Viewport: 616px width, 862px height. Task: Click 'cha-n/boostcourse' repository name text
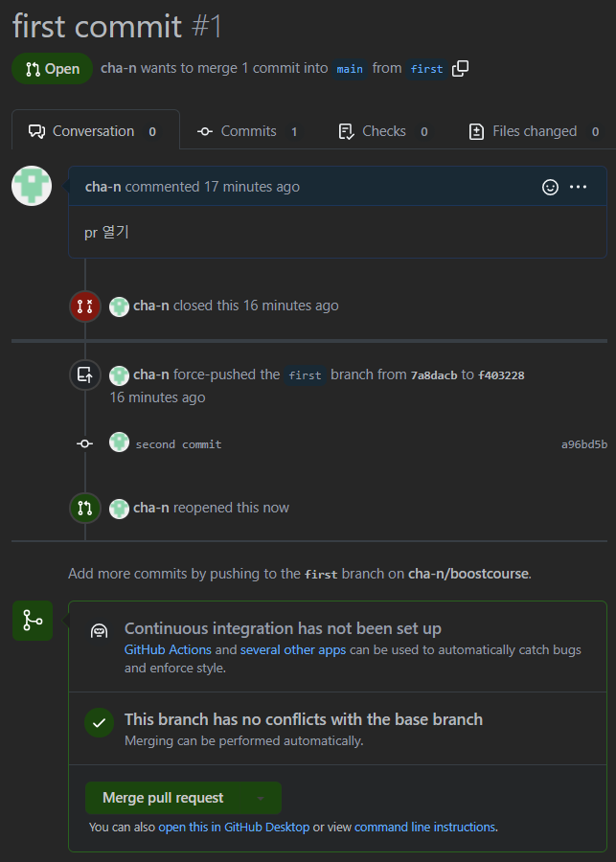click(x=468, y=574)
